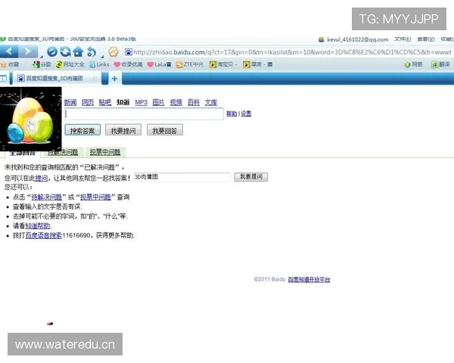
Task: Click the colorful eggs animation image
Action: (x=31, y=119)
